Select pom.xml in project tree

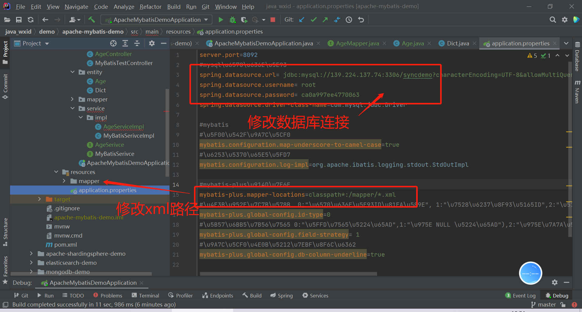[x=65, y=245]
